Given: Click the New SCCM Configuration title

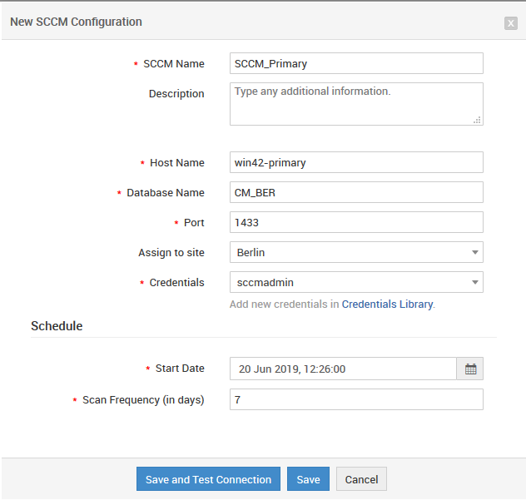Looking at the screenshot, I should [x=76, y=22].
